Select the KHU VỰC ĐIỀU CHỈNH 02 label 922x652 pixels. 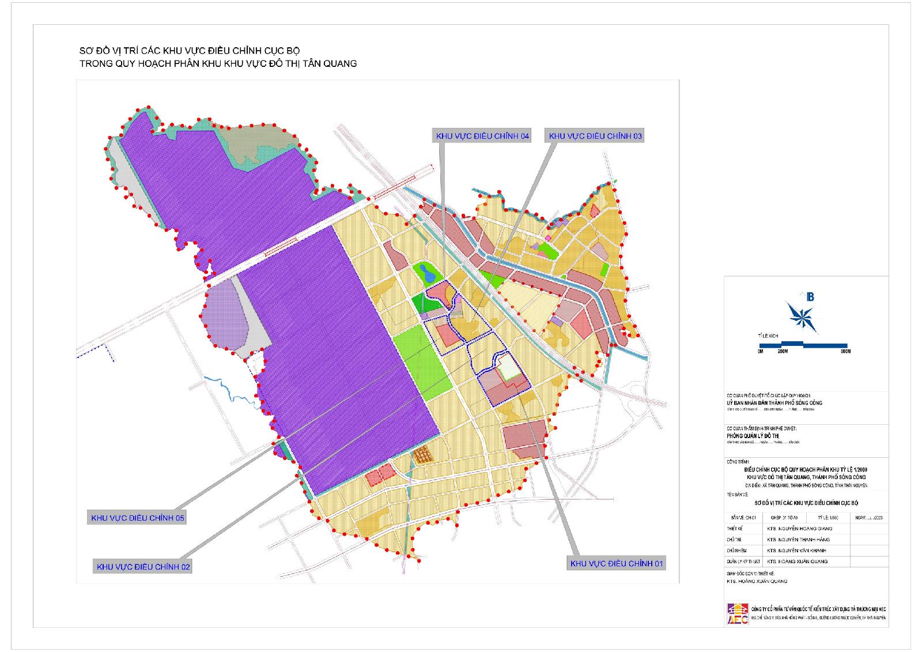[143, 567]
